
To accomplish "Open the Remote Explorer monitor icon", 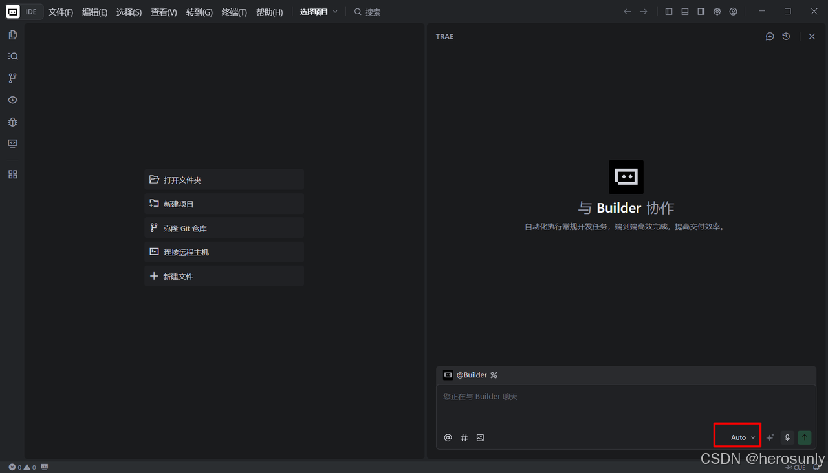I will pyautogui.click(x=12, y=143).
